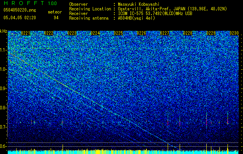
Task: Click the meteor label
Action: (x=55, y=12)
